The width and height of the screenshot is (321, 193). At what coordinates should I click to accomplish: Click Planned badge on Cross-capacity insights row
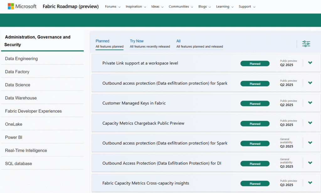point(255,183)
